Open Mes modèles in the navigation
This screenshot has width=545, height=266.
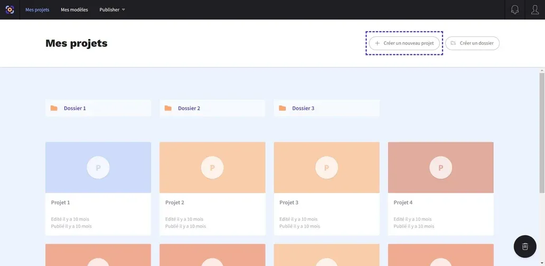click(74, 9)
